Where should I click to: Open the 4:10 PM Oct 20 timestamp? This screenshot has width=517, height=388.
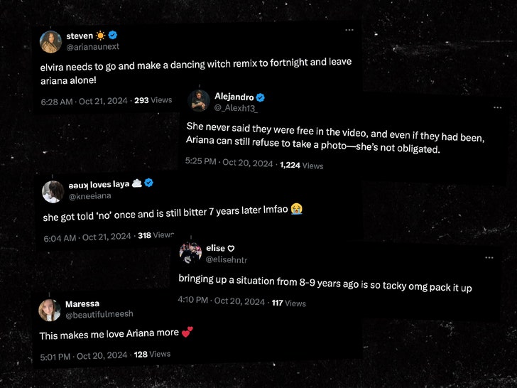click(x=221, y=303)
